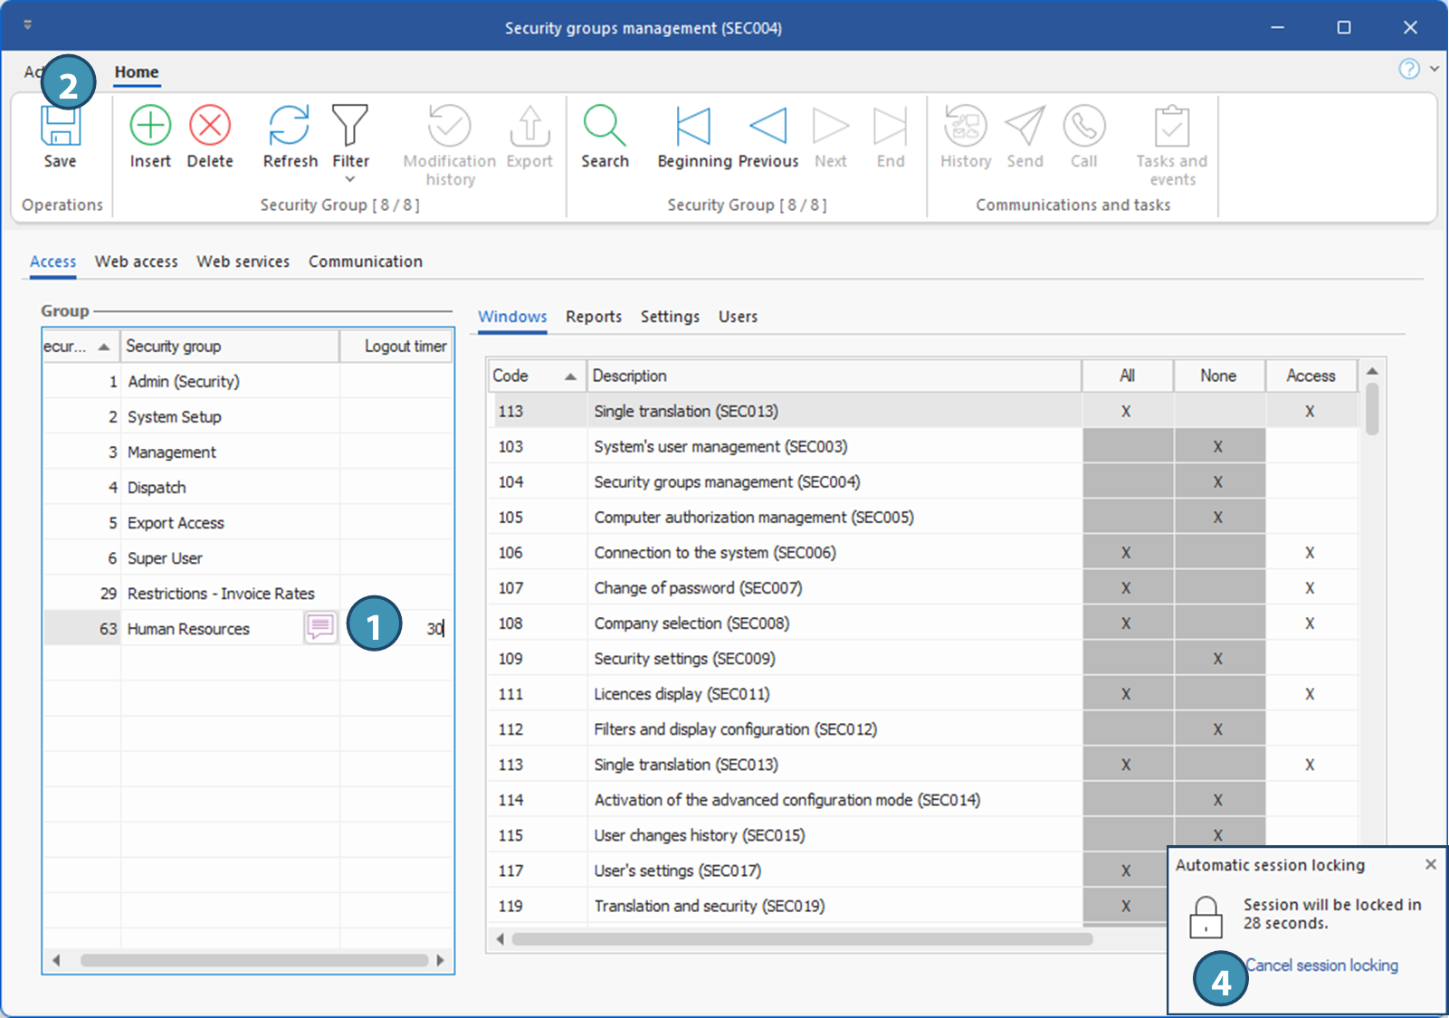Viewport: 1449px width, 1018px height.
Task: Click the green Insert icon
Action: click(x=150, y=126)
